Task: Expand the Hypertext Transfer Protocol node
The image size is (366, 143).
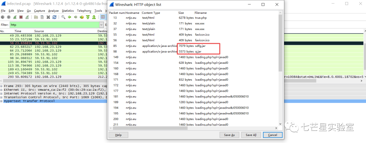Action: point(2,101)
